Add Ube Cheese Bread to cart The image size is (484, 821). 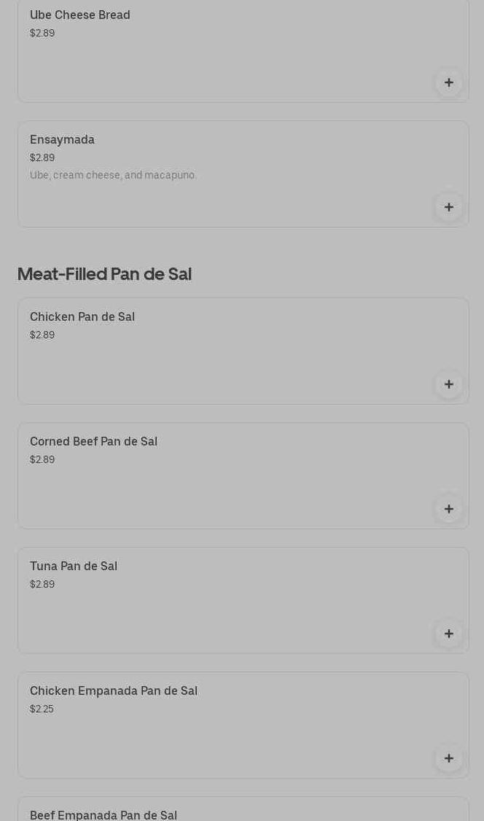click(x=448, y=82)
